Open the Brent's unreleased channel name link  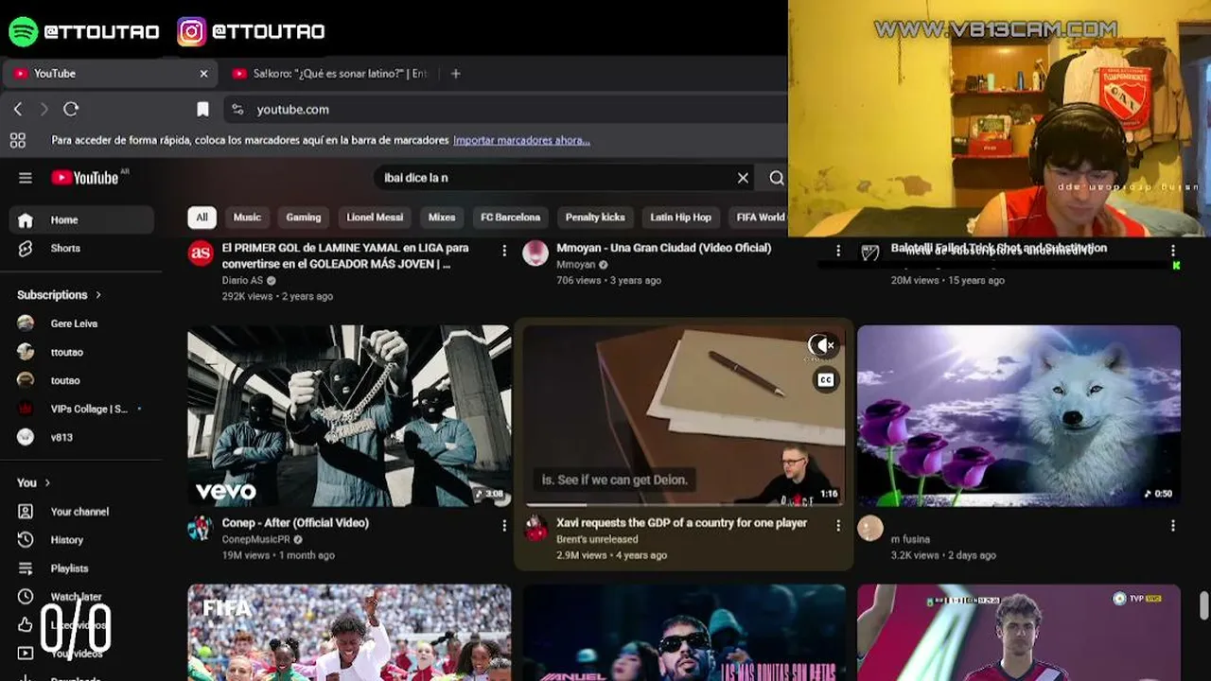[597, 540]
